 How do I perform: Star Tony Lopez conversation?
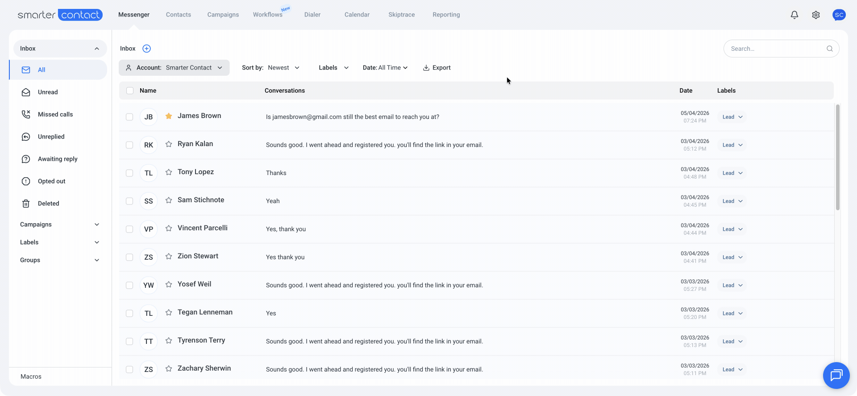[x=169, y=172]
